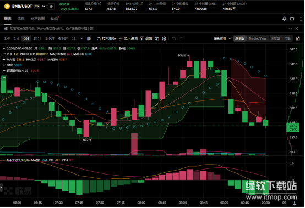305x208 pixels.
Task: Click the BNB coin logo icon
Action: coord(7,7)
